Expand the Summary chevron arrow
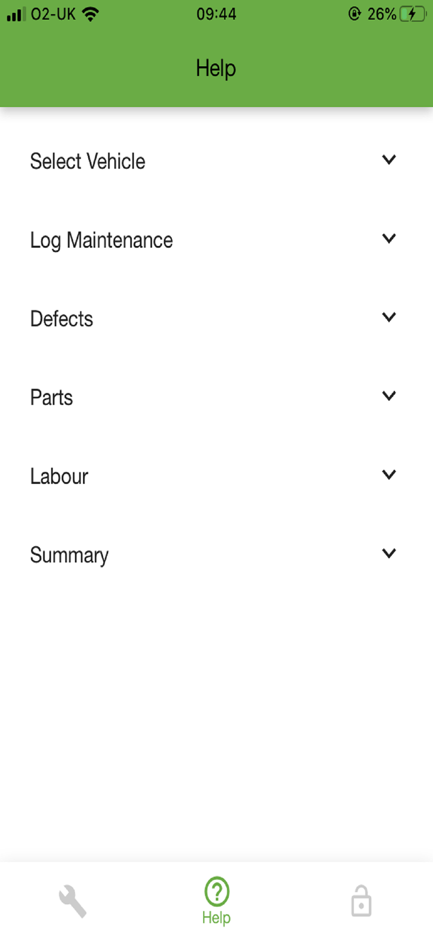The width and height of the screenshot is (433, 938). 389,554
